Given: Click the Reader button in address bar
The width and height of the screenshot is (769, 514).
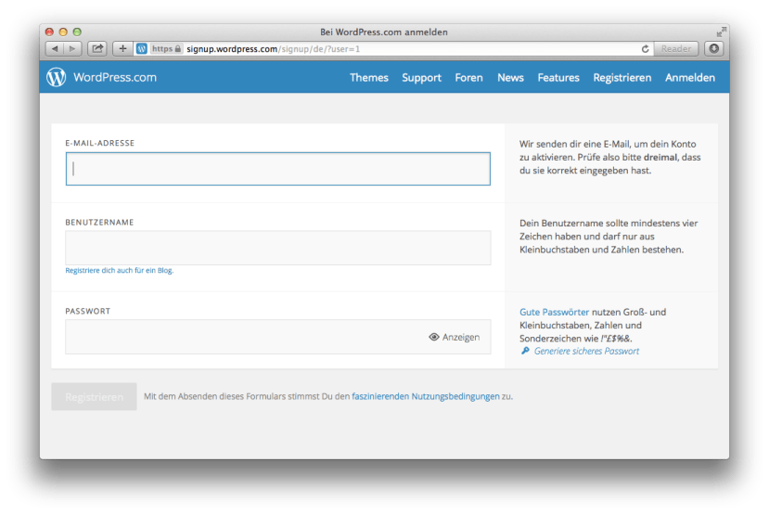Looking at the screenshot, I should pyautogui.click(x=676, y=48).
